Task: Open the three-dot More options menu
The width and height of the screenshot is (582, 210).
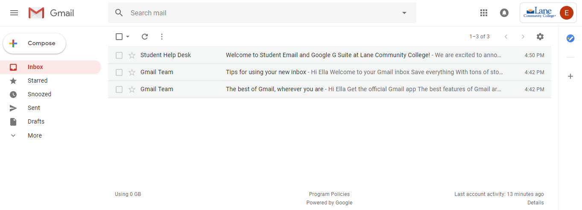Action: [162, 37]
